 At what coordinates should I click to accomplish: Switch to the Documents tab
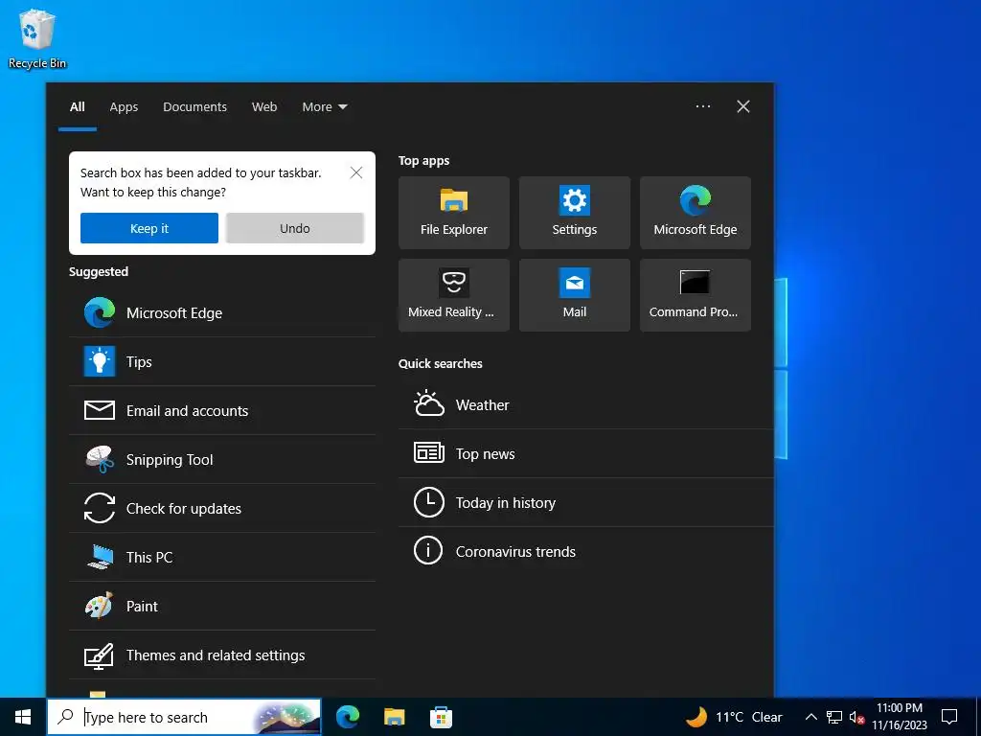click(195, 107)
